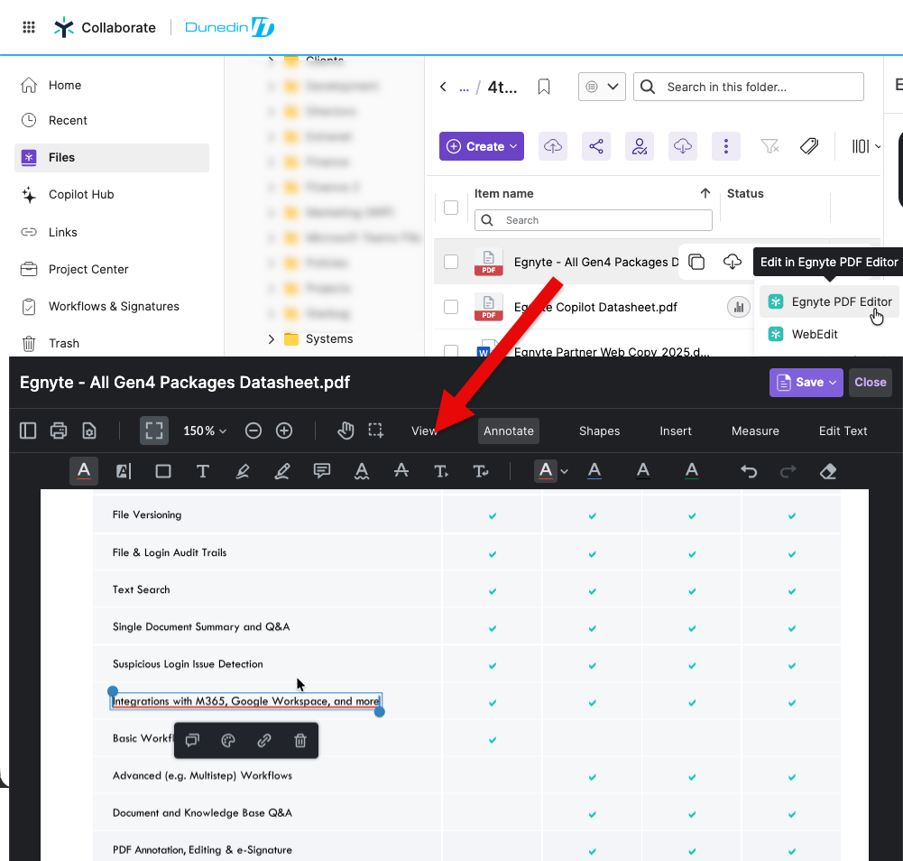
Task: Click the print icon in PDF editor
Action: 59,430
